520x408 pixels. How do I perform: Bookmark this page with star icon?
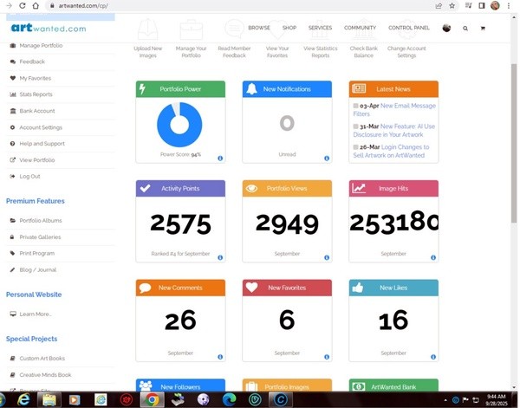(458, 6)
